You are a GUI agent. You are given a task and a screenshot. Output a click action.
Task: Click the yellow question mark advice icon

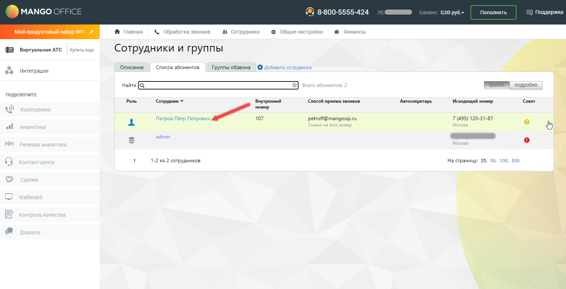coord(526,122)
